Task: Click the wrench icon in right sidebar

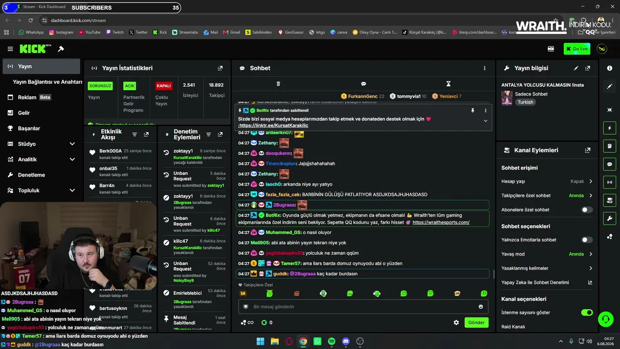Action: coord(609,219)
